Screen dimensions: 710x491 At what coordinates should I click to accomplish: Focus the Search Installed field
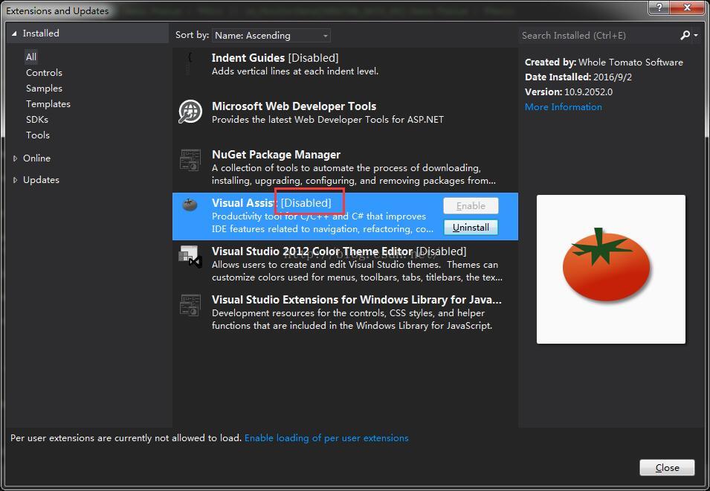598,35
